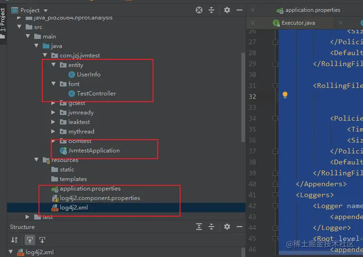Image resolution: width=363 pixels, height=257 pixels.
Task: Open Structure panel settings gear
Action: coord(227,227)
